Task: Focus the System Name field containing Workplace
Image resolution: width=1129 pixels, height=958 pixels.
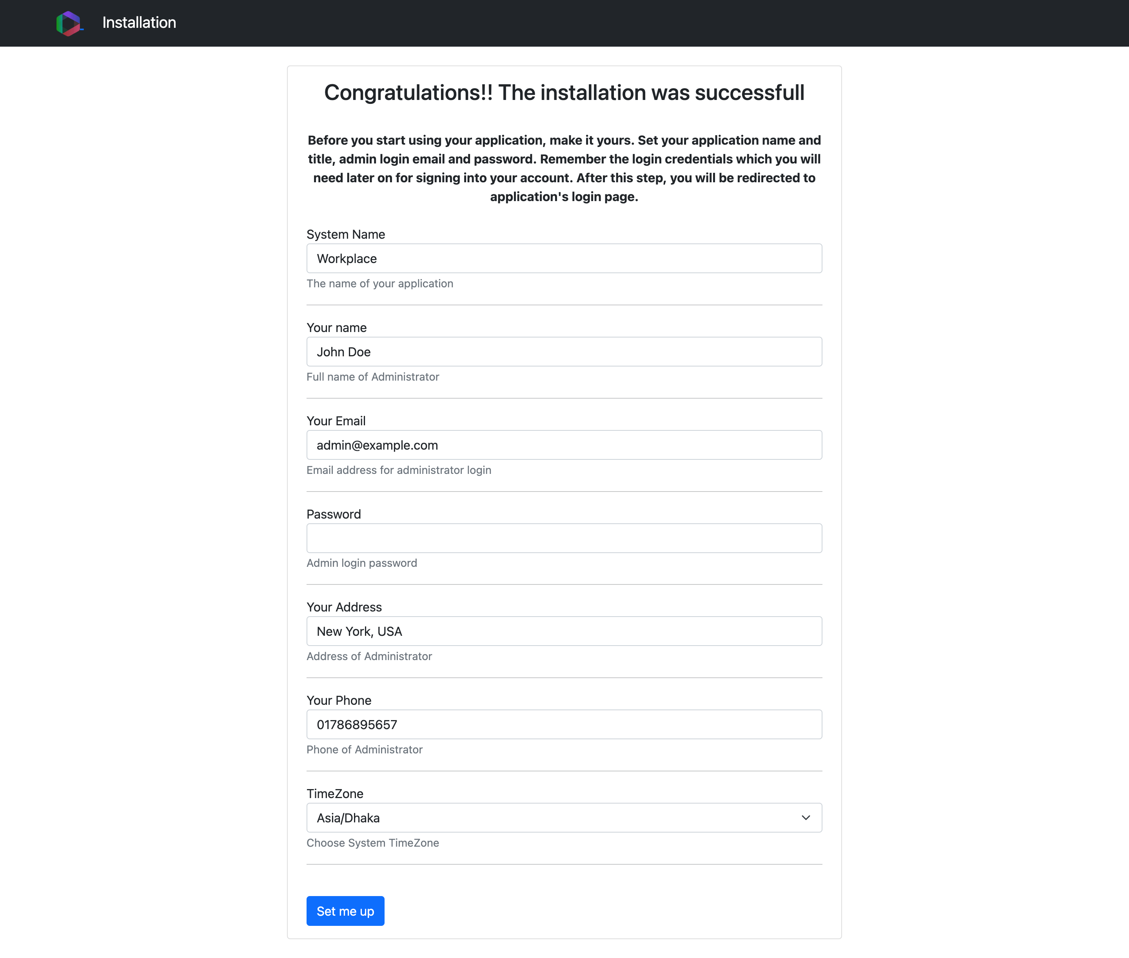Action: click(564, 258)
